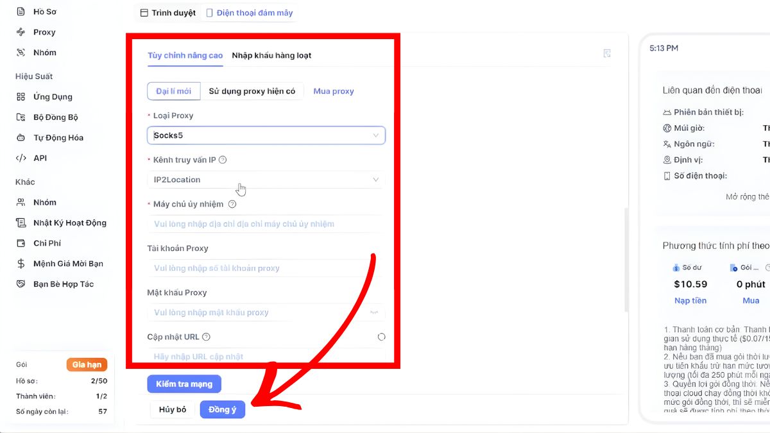Select the circle next to Cập nhật URL
The height and width of the screenshot is (433, 770).
point(381,336)
